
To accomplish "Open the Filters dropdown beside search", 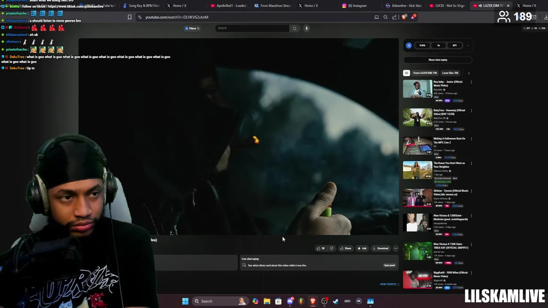I will click(x=192, y=28).
